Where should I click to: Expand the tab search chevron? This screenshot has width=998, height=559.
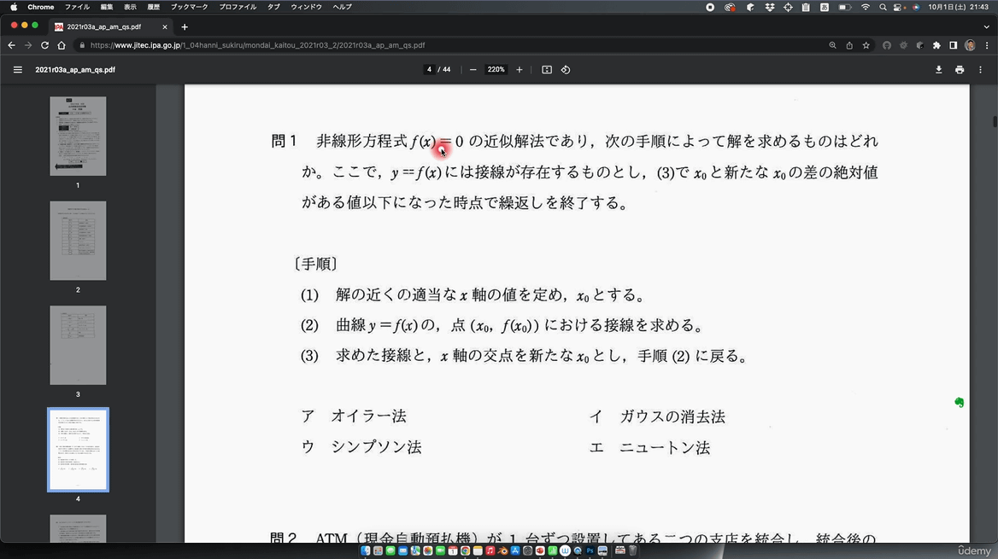tap(987, 26)
